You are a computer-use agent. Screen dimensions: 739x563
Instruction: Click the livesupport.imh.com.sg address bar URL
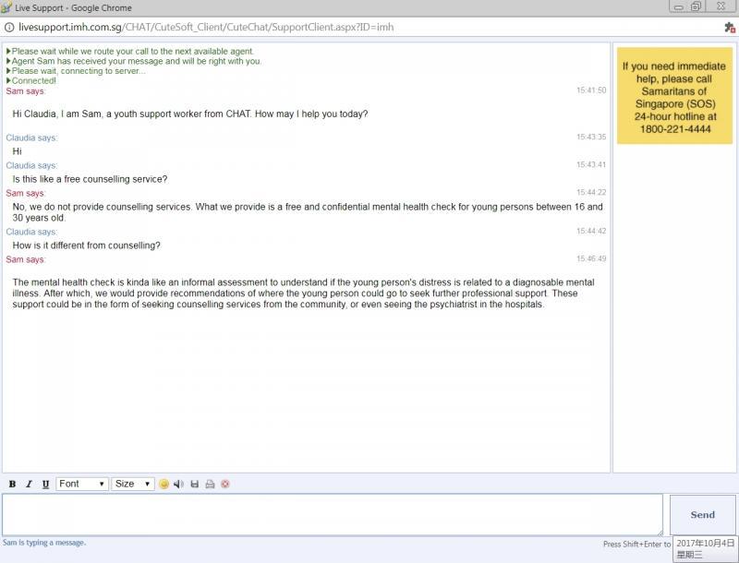click(205, 27)
